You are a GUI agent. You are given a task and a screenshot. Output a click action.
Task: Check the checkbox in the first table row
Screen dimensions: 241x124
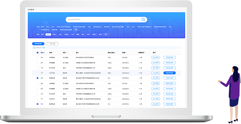click(37, 58)
